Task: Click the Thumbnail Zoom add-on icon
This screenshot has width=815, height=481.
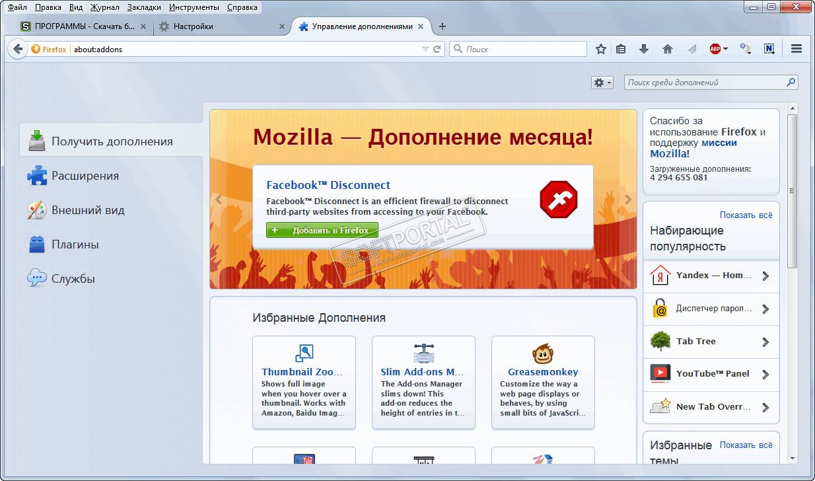Action: click(304, 353)
